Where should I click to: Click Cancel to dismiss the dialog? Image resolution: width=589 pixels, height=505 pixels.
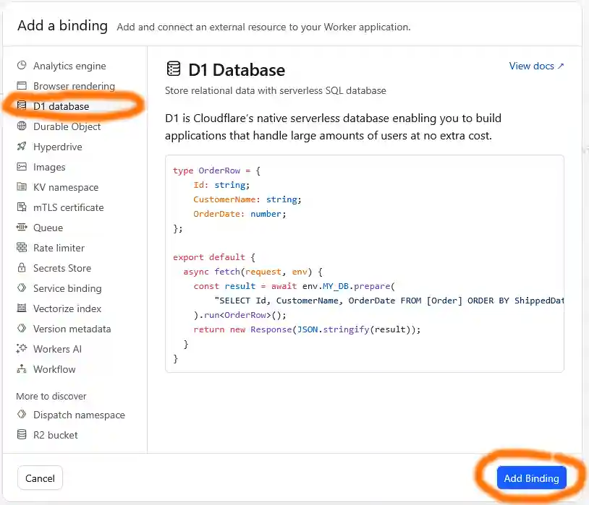[x=41, y=478]
